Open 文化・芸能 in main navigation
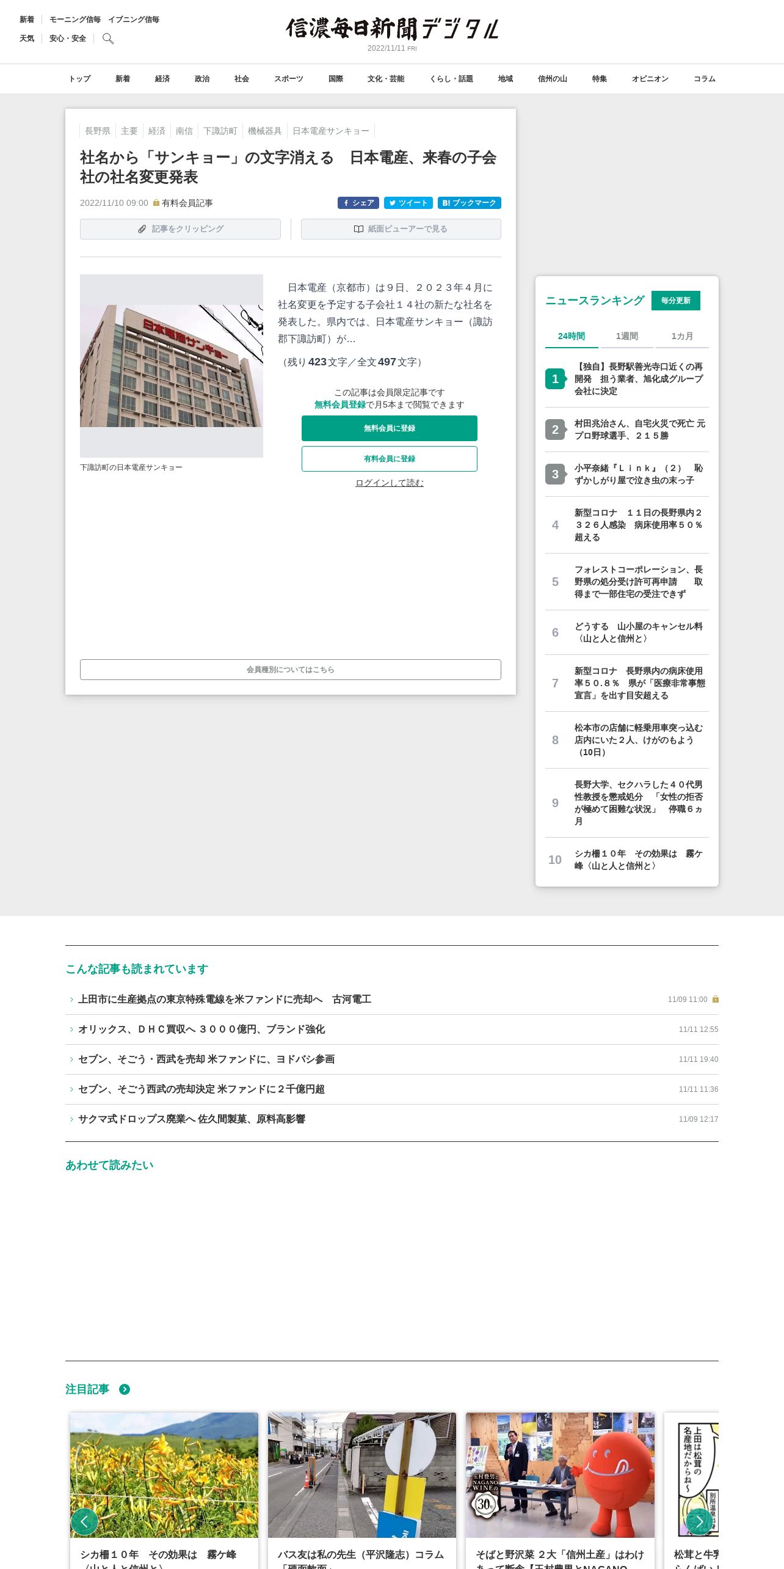Viewport: 784px width, 1569px height. coord(386,79)
